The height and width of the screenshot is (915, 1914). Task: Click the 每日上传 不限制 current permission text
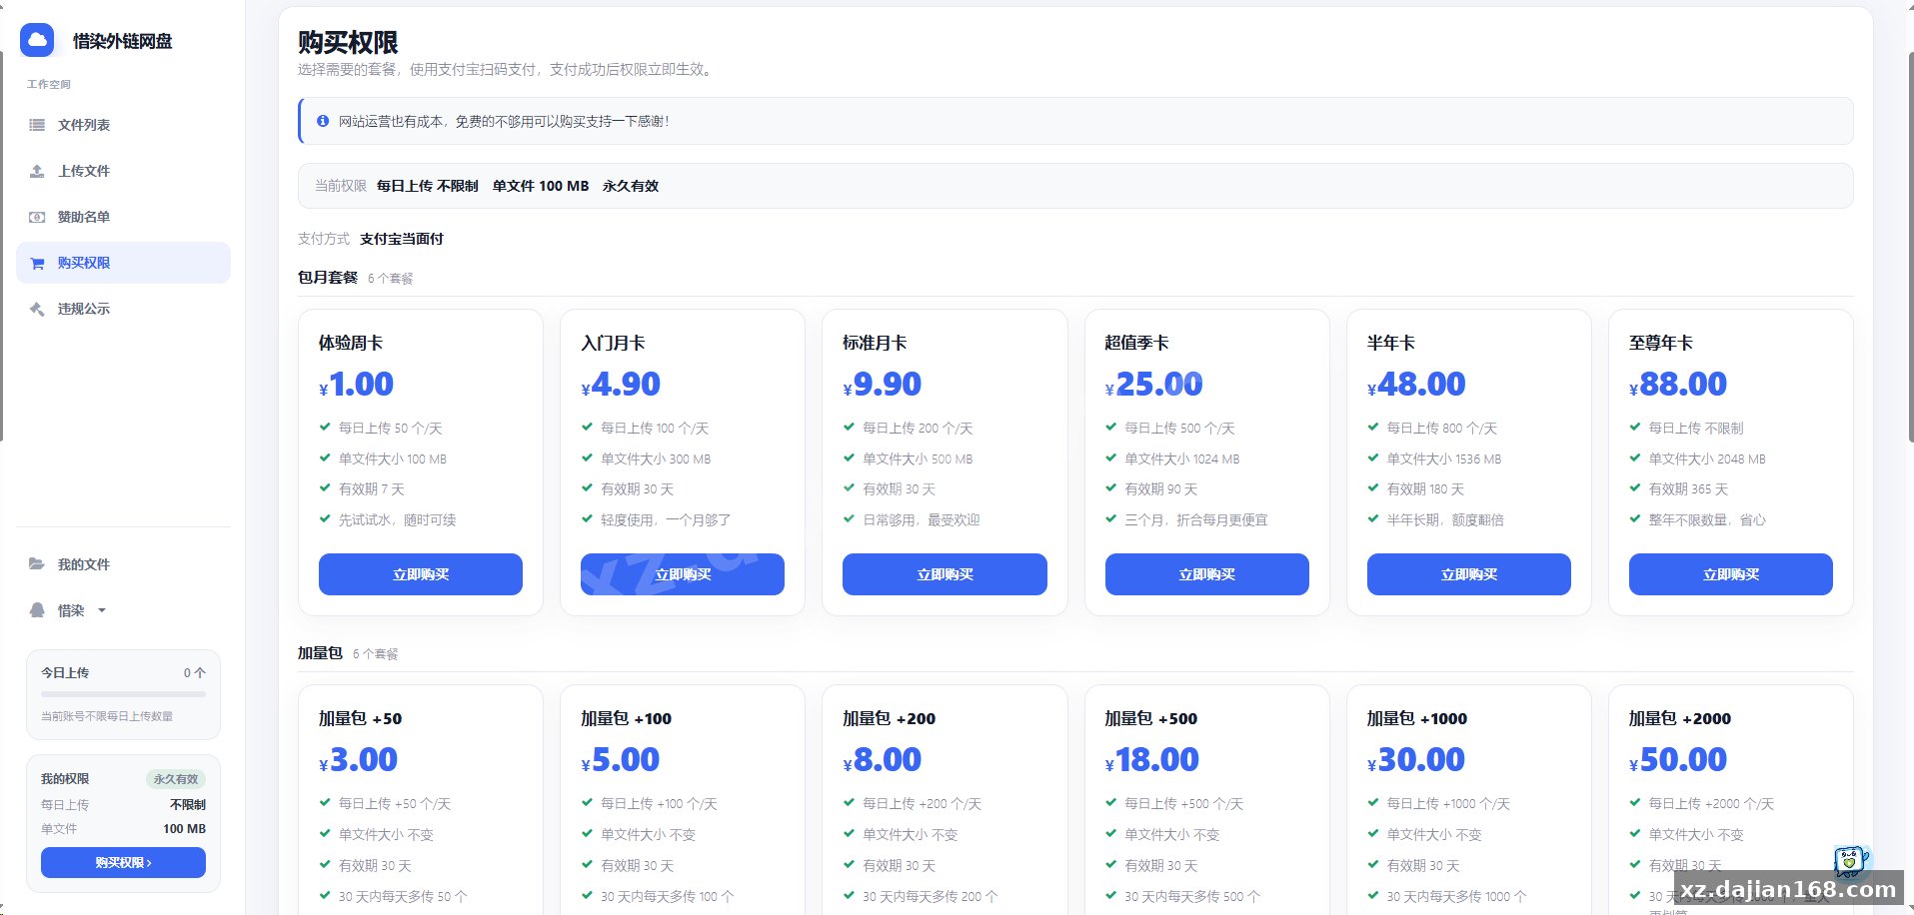tap(428, 186)
